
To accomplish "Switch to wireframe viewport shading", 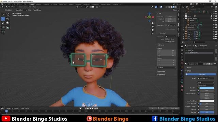I will click(x=169, y=7).
